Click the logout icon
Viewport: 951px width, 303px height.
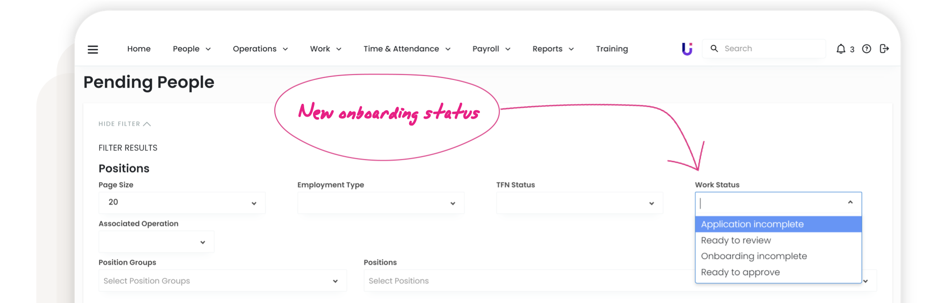coord(884,48)
